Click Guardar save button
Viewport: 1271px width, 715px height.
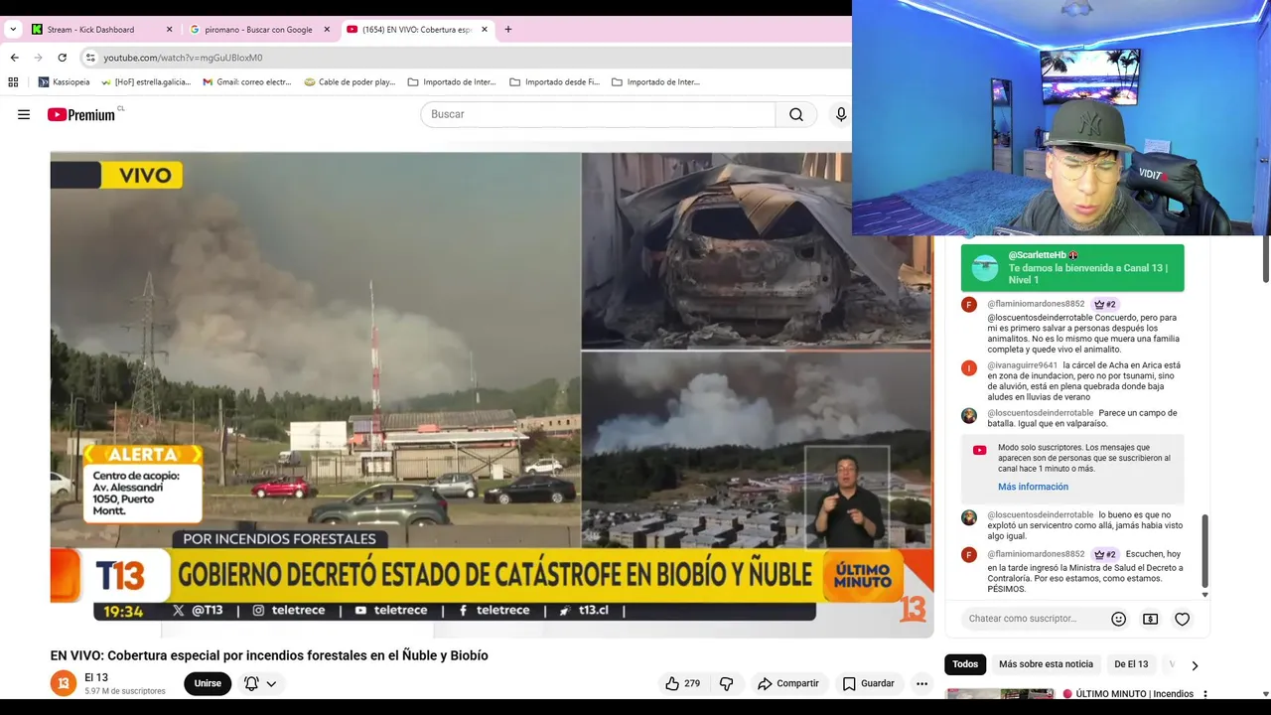point(869,683)
